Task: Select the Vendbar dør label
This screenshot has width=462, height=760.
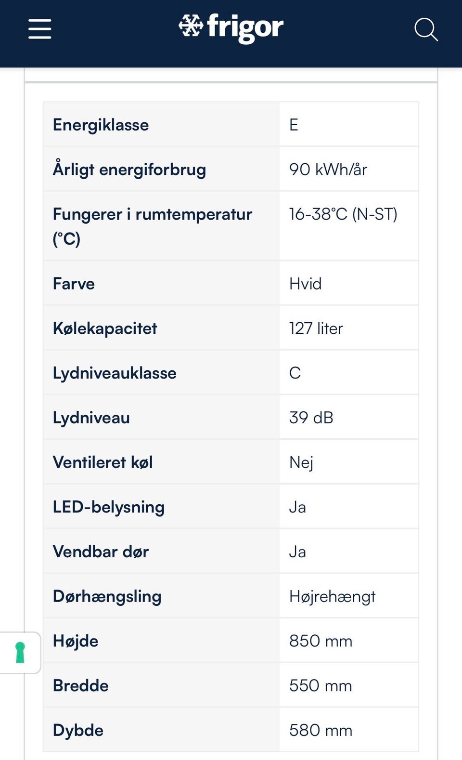Action: tap(101, 552)
